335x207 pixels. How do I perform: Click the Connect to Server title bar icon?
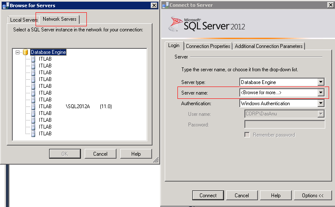pyautogui.click(x=165, y=5)
